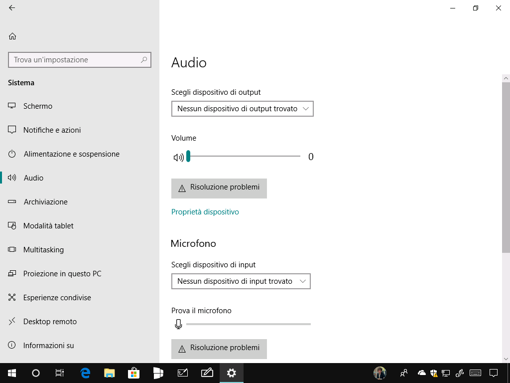The width and height of the screenshot is (510, 383).
Task: Click the network tray icon
Action: point(446,373)
